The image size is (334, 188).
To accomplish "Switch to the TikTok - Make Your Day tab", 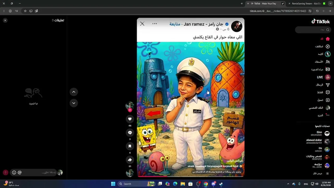I will (x=266, y=4).
